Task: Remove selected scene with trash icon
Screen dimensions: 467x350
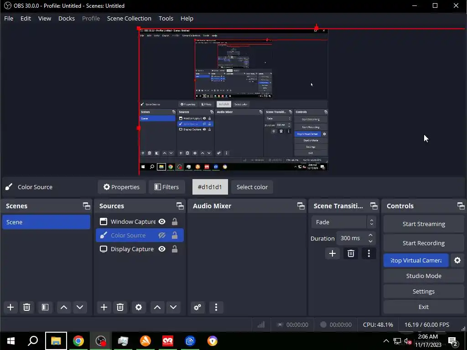Action: (26, 307)
